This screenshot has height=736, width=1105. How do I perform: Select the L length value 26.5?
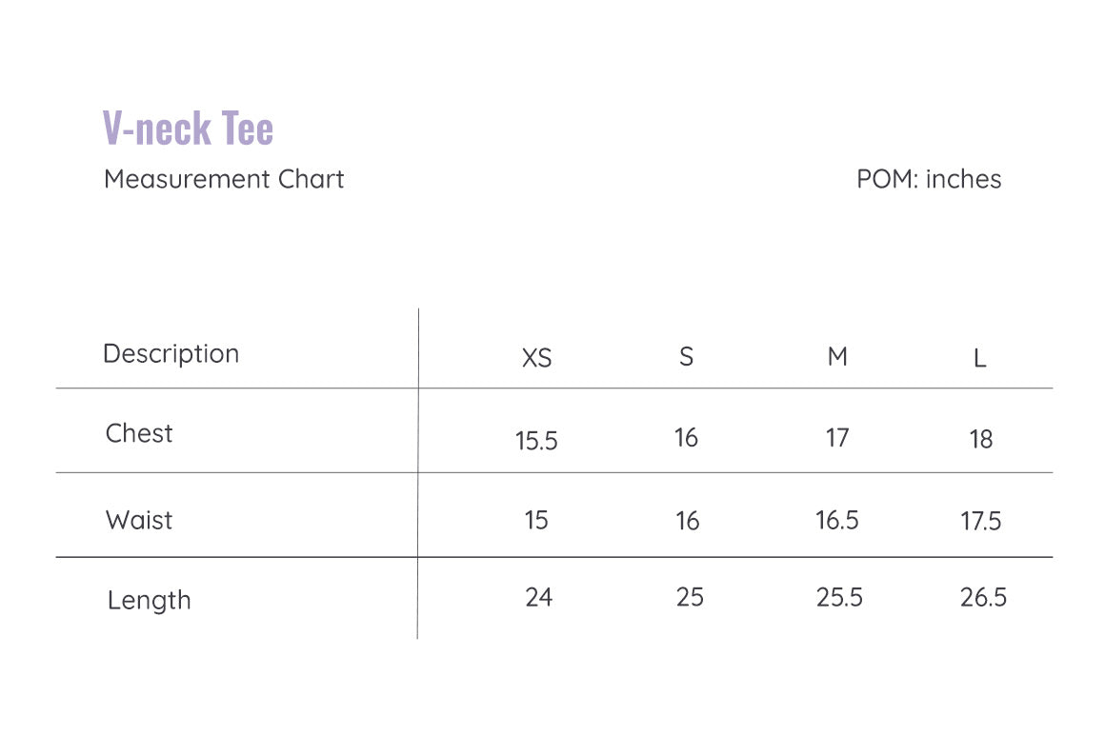[x=983, y=597]
